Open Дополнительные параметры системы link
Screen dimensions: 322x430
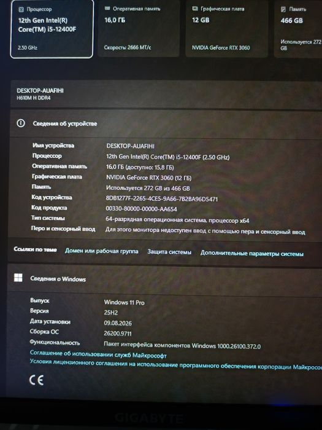[x=252, y=253]
